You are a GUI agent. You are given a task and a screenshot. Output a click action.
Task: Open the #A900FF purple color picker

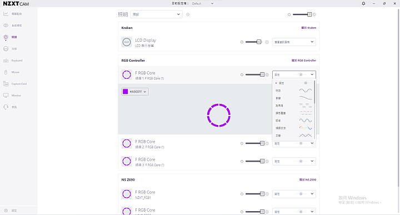[x=135, y=92]
